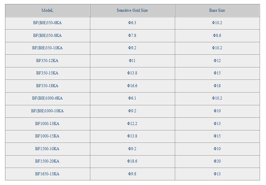
Task: Select the Φ20 base size cell
Action: 217,161
